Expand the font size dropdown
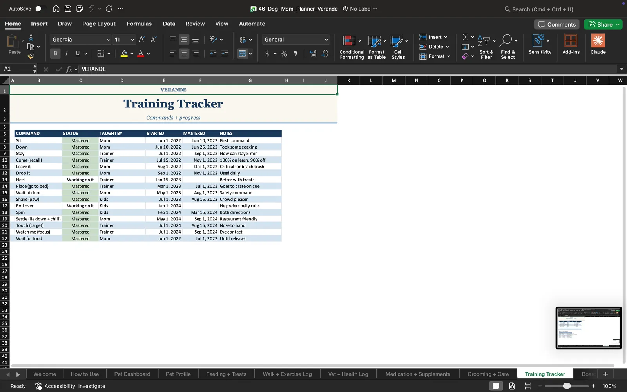The width and height of the screenshot is (627, 392). pyautogui.click(x=132, y=40)
